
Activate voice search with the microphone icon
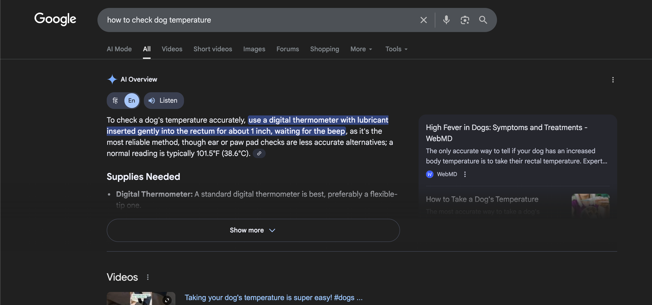(x=446, y=20)
